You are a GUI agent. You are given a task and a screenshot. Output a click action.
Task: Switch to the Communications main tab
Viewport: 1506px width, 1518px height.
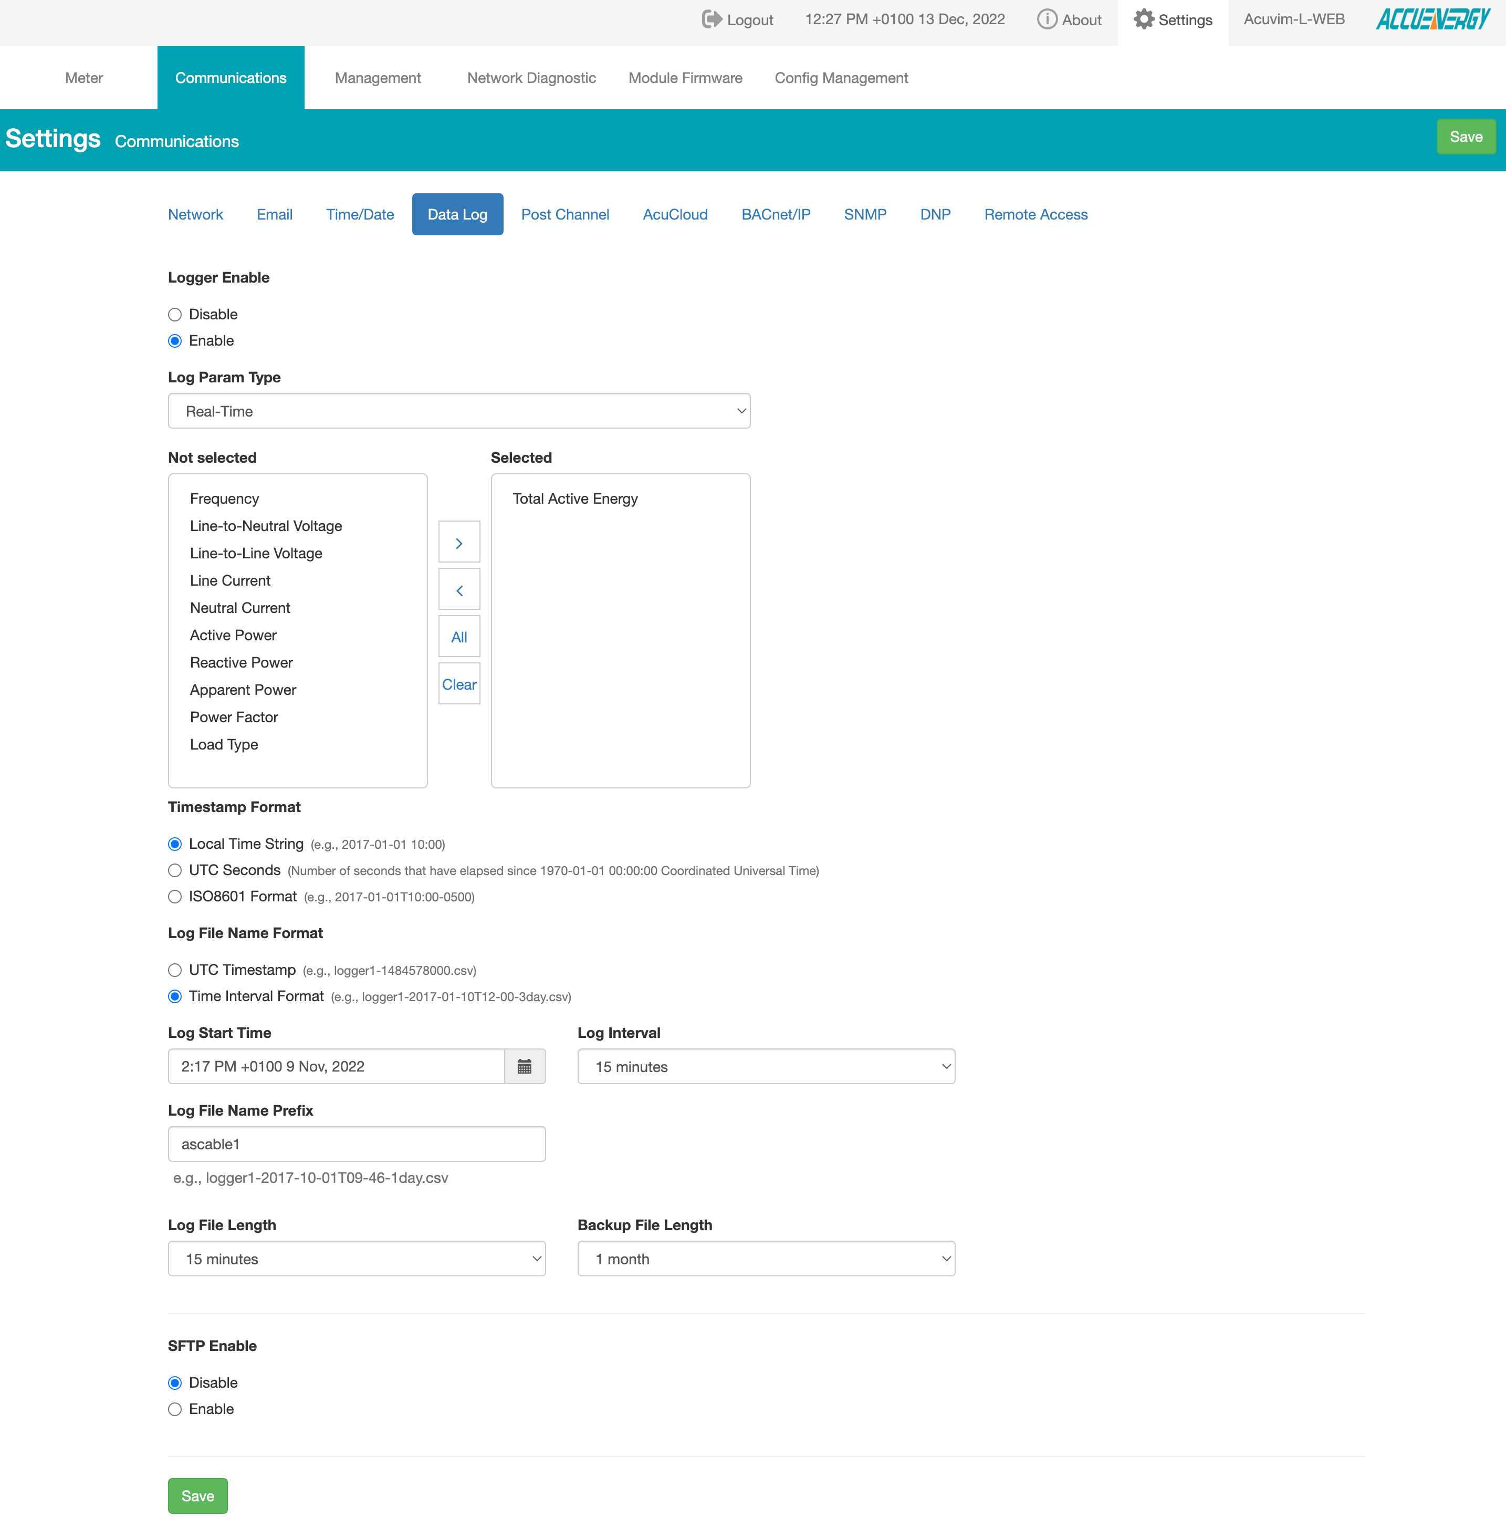pyautogui.click(x=231, y=78)
